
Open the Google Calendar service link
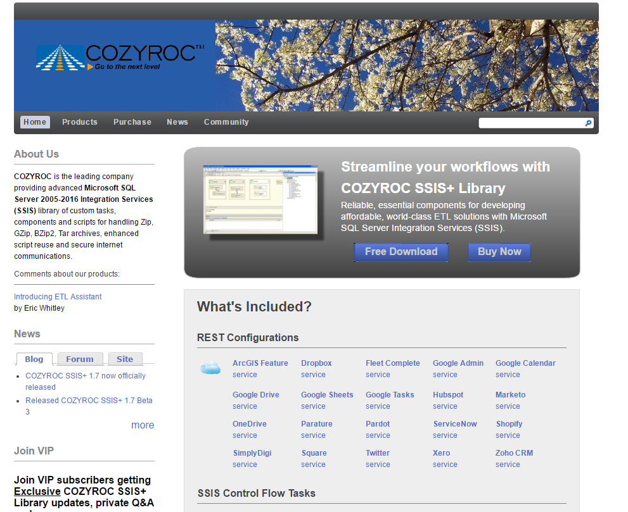click(x=525, y=369)
